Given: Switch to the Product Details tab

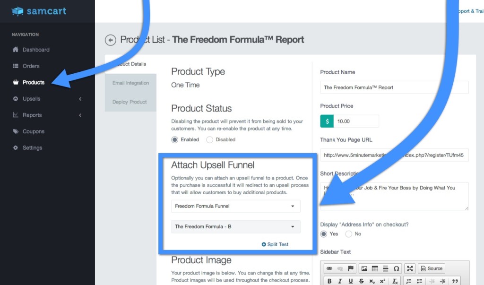Looking at the screenshot, I should (x=130, y=64).
